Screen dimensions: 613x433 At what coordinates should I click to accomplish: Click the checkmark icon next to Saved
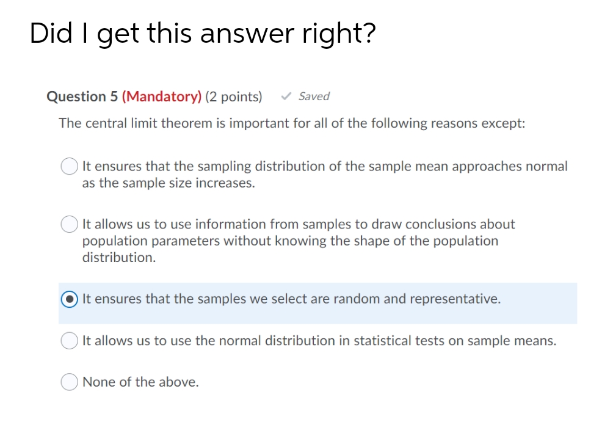(286, 96)
